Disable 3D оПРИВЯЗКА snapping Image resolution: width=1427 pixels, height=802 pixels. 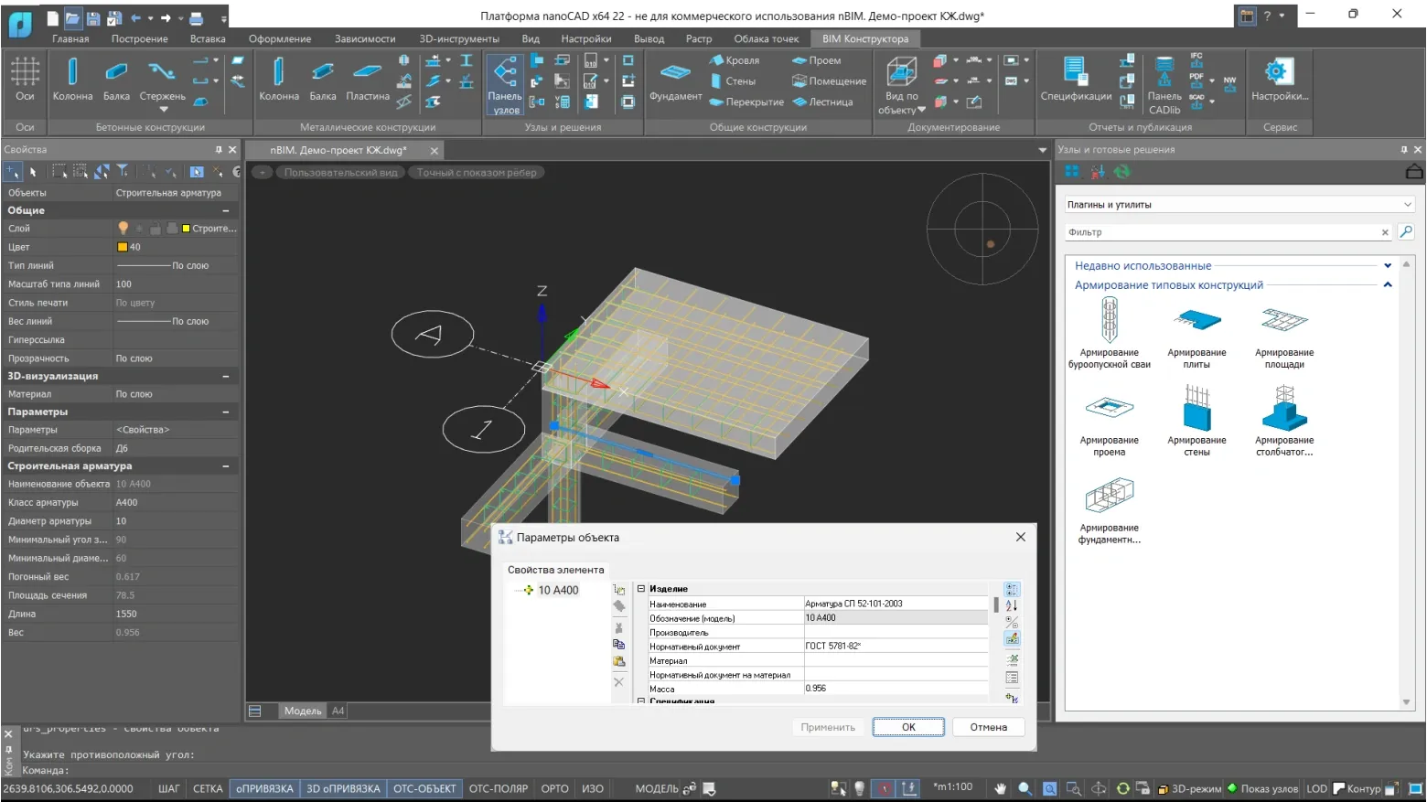[x=343, y=788]
